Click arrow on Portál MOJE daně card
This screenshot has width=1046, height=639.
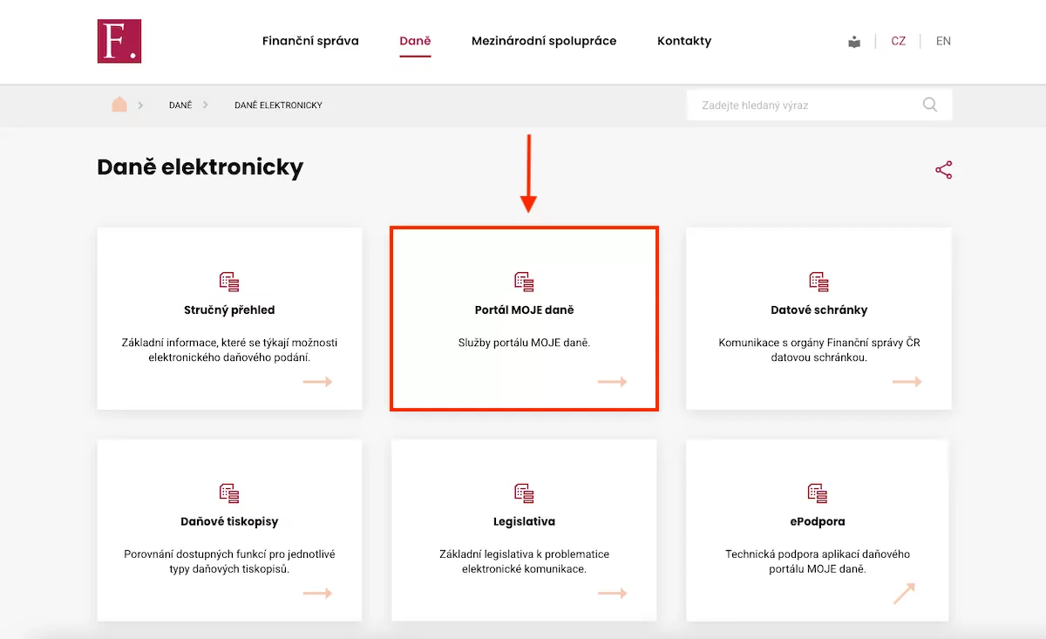(612, 382)
